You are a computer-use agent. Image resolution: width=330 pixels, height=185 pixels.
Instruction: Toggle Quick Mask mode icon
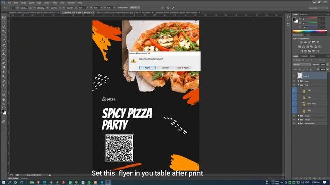(x=4, y=117)
